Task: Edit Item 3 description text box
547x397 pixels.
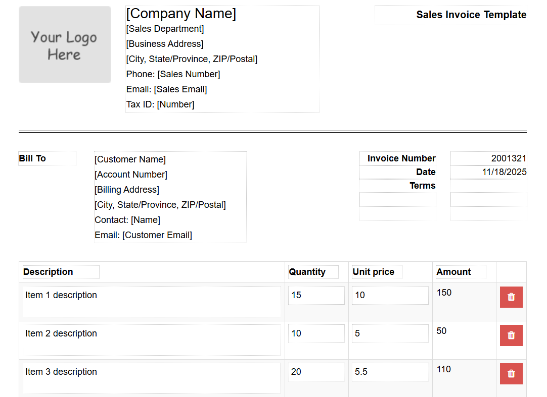Action: click(x=152, y=378)
